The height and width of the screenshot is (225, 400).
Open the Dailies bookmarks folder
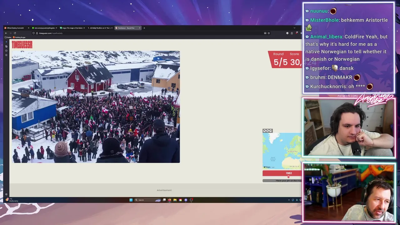pyautogui.click(x=8, y=37)
